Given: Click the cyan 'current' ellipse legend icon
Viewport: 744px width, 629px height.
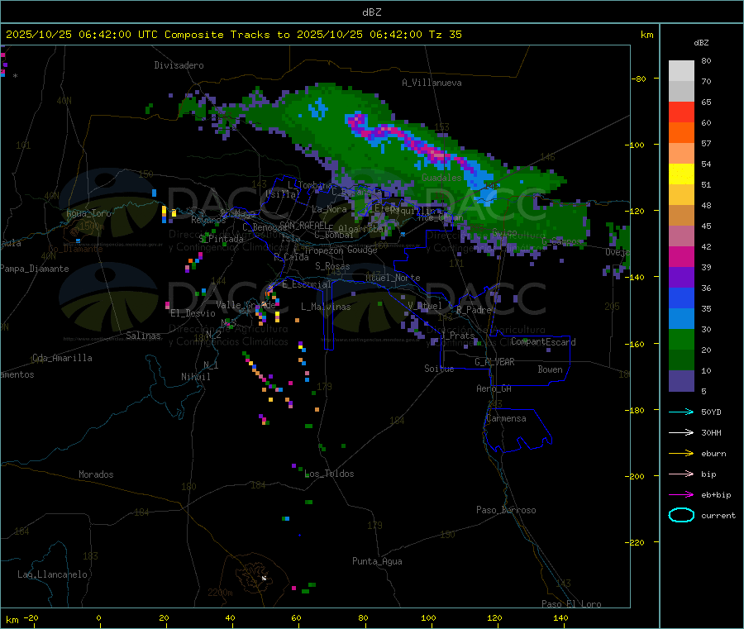Looking at the screenshot, I should (x=681, y=515).
